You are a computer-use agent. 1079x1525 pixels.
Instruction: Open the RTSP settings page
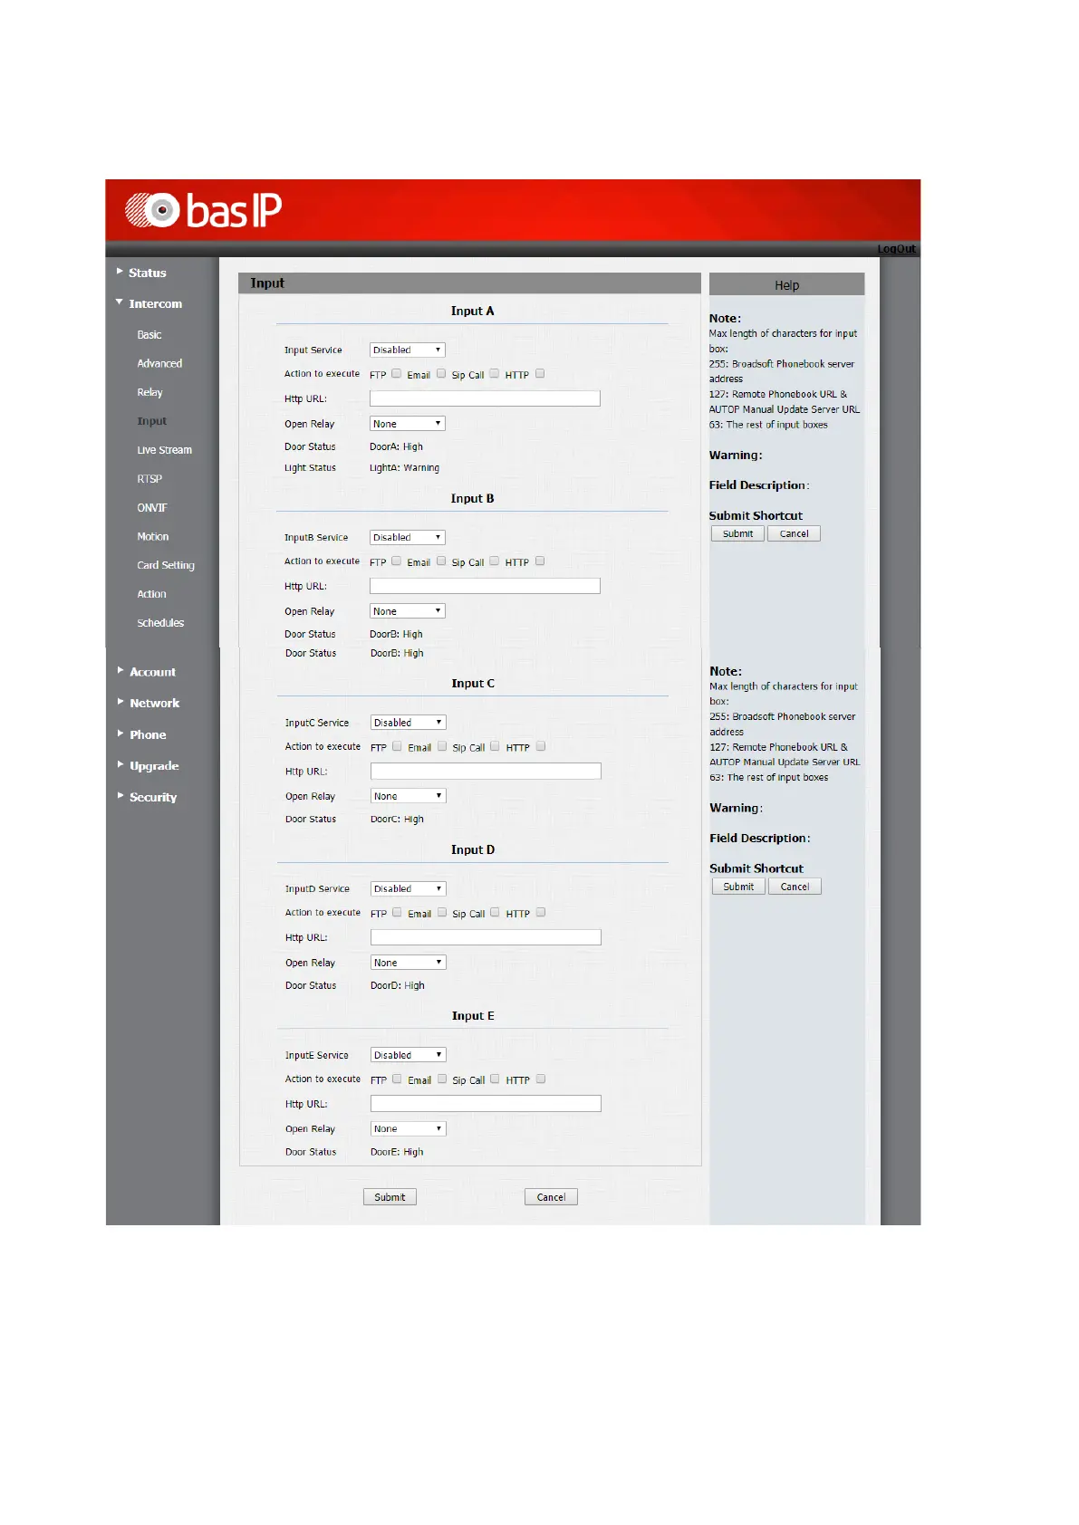click(149, 479)
